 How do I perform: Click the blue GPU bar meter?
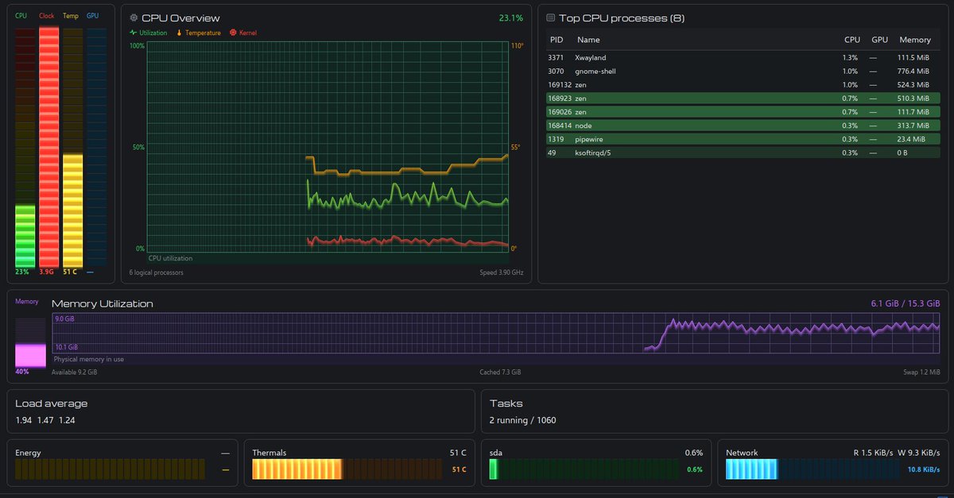[96, 148]
